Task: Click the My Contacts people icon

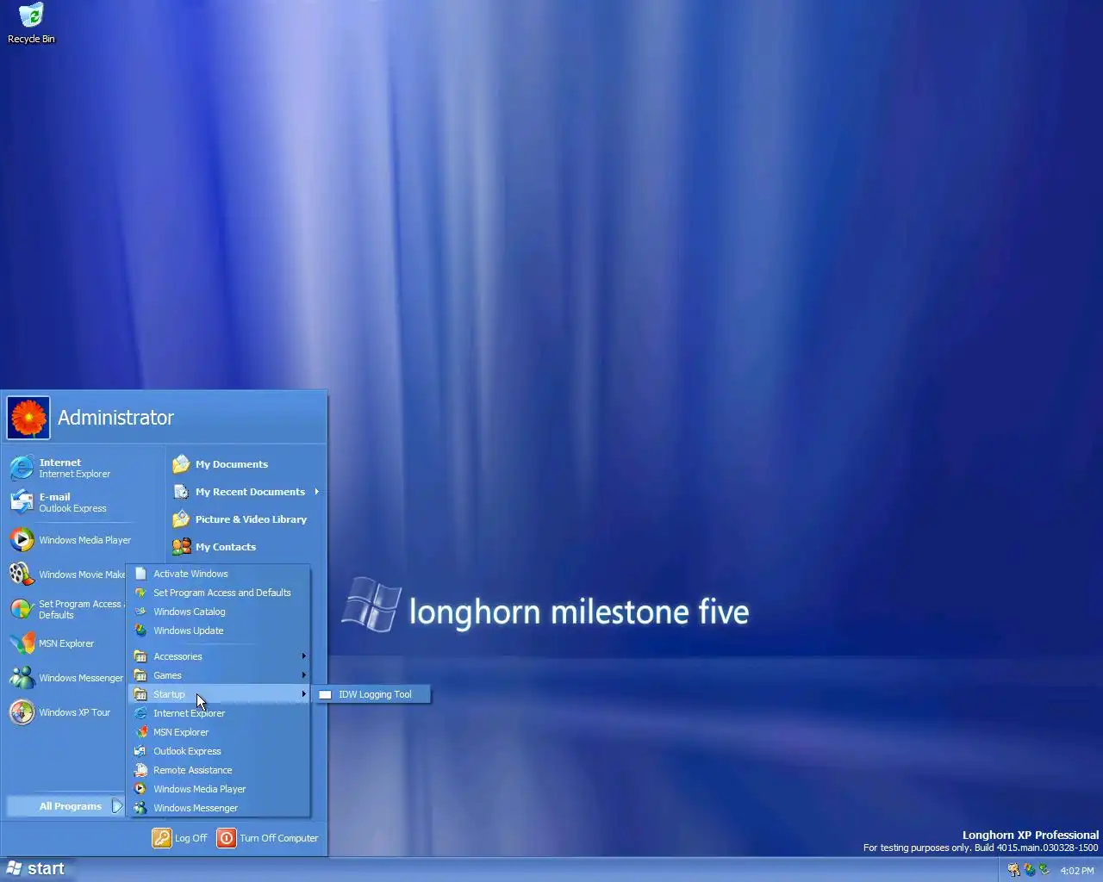Action: 181,547
